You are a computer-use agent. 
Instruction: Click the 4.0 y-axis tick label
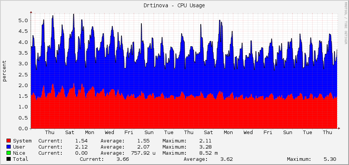click(x=23, y=42)
